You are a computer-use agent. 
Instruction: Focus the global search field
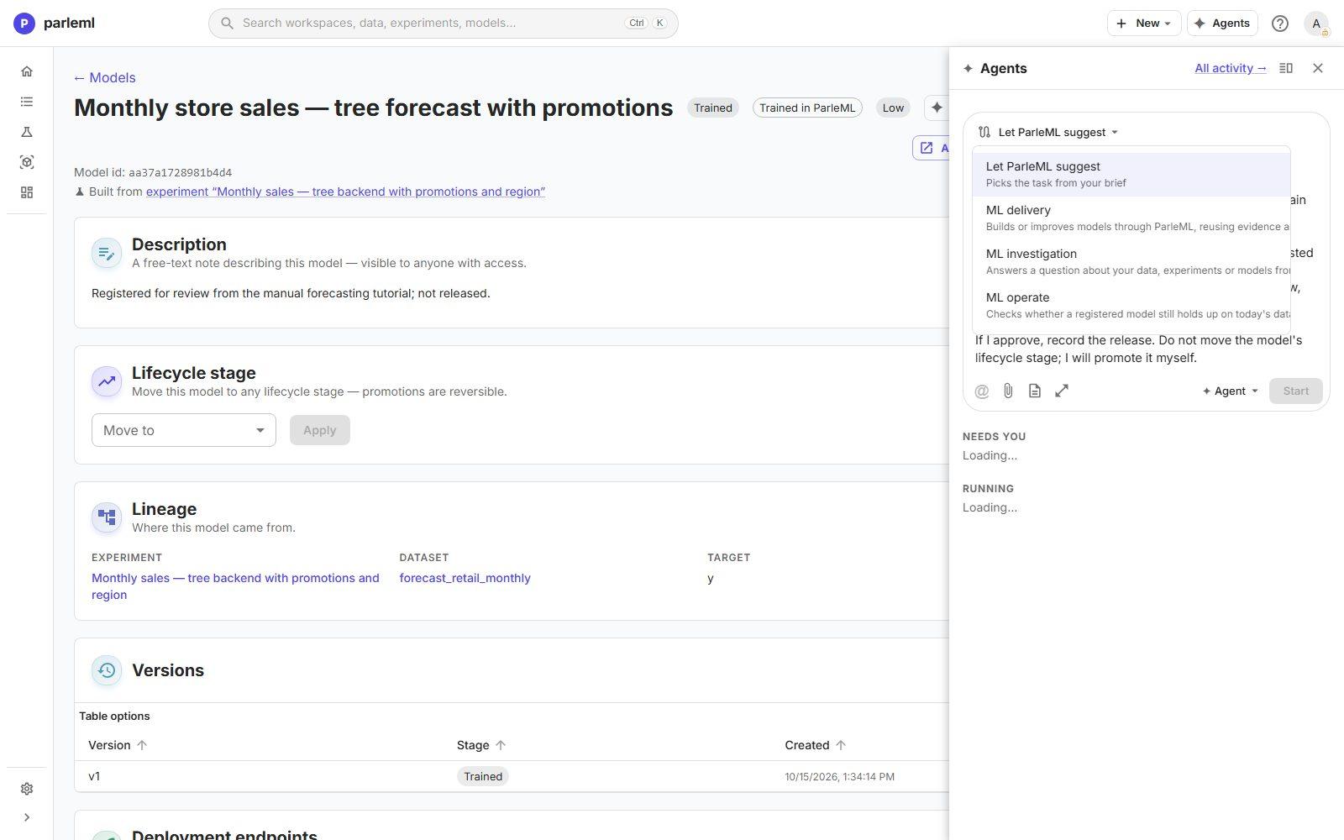point(444,23)
